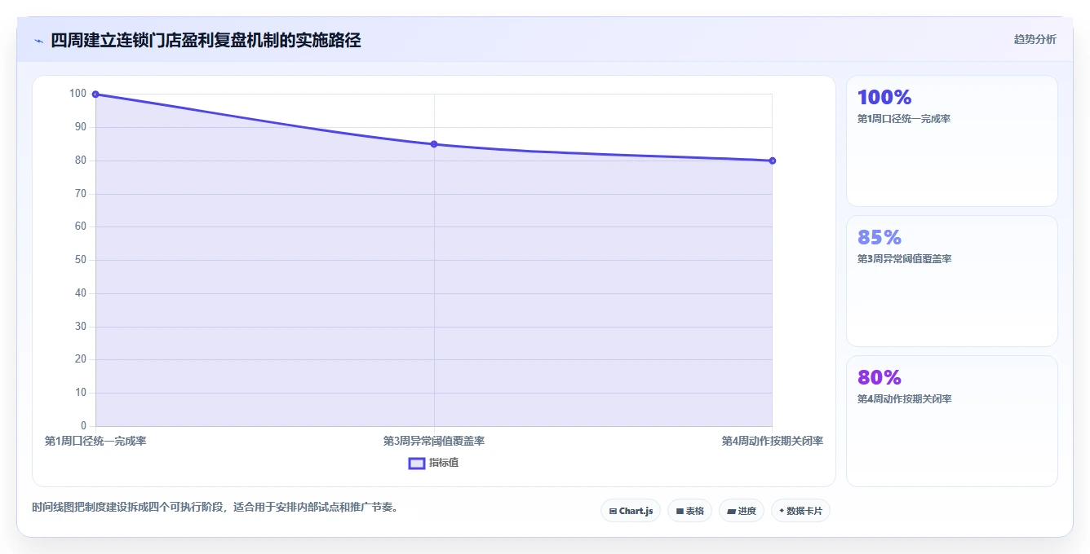Screen dimensions: 1090x554
Task: Click the data point at value 85
Action: coord(434,144)
